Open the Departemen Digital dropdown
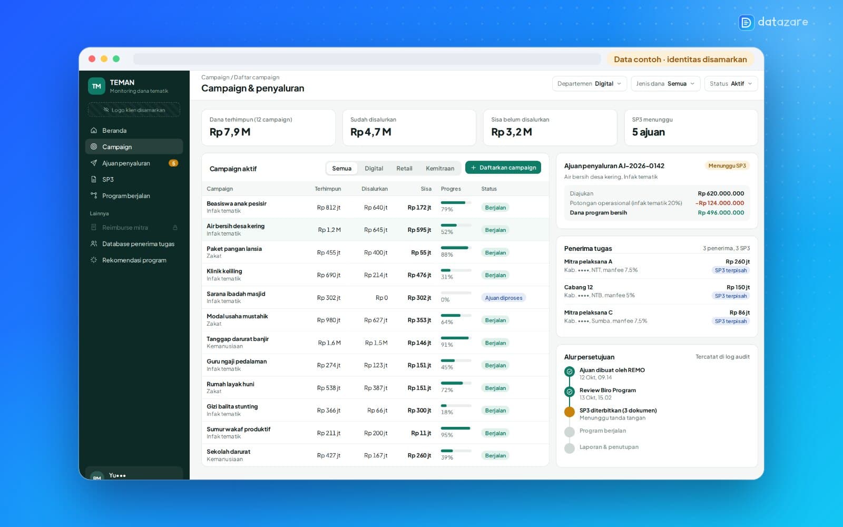Image resolution: width=843 pixels, height=527 pixels. click(x=590, y=83)
